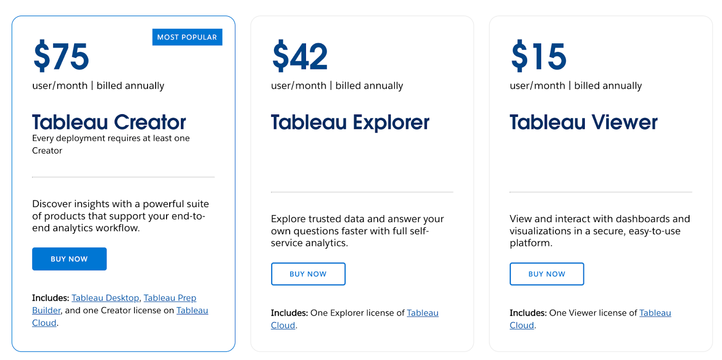Click the Viewer plan description text
This screenshot has height=360, width=722.
point(599,231)
